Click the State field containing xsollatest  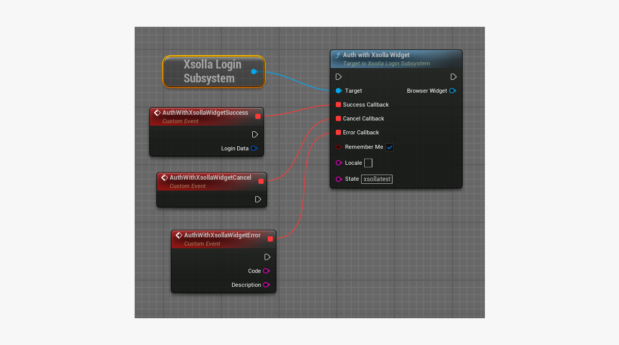(377, 179)
